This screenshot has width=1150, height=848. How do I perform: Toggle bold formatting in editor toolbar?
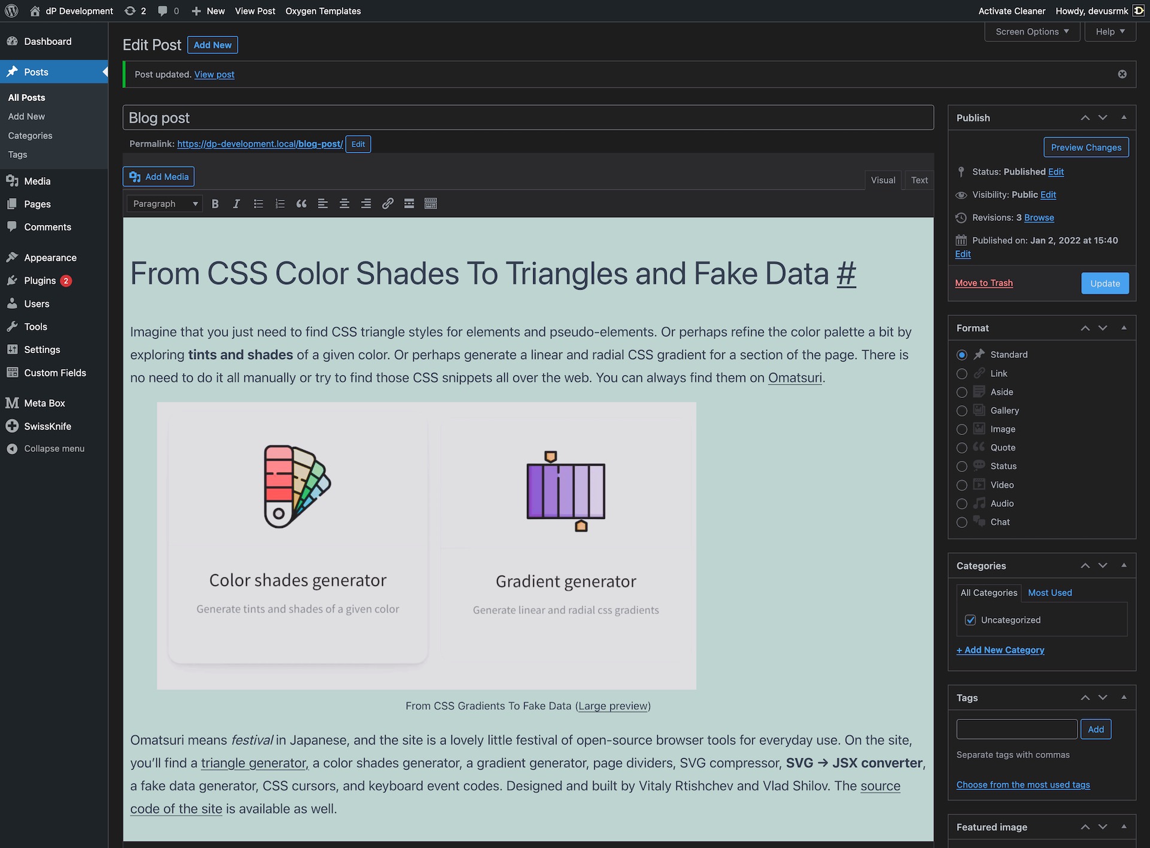tap(215, 204)
